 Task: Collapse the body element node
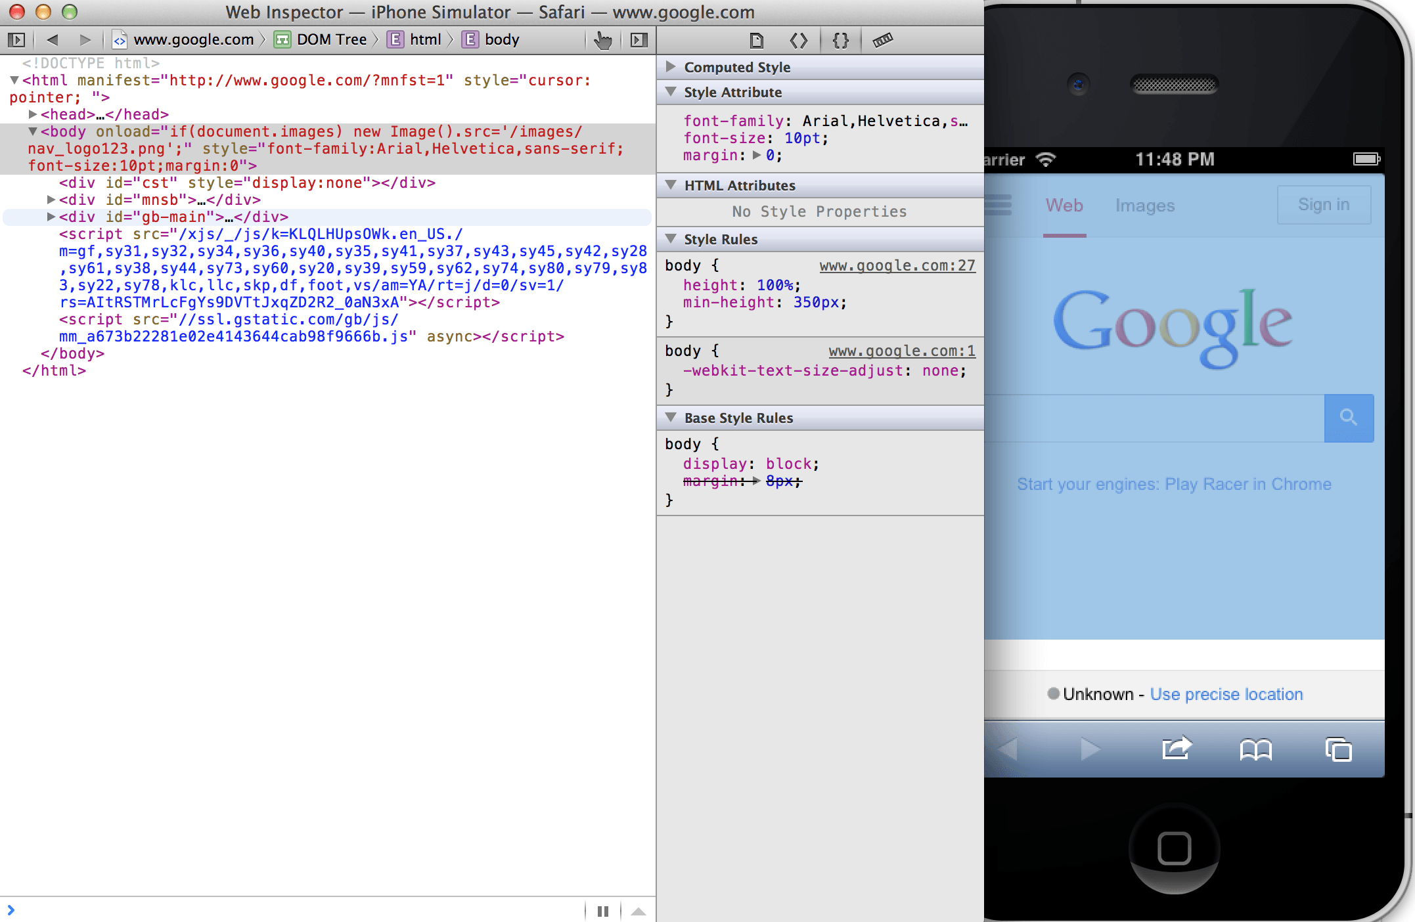[x=32, y=131]
